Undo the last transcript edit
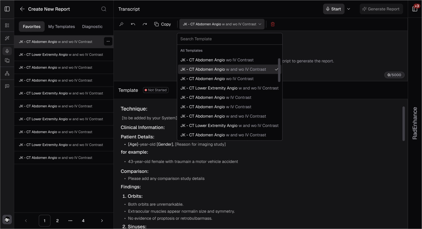 [x=133, y=24]
